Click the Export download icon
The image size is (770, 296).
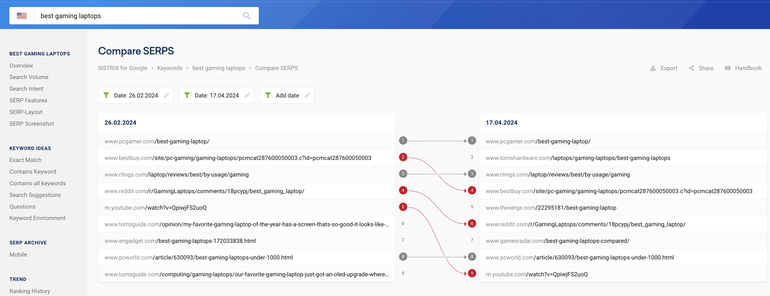click(x=653, y=68)
